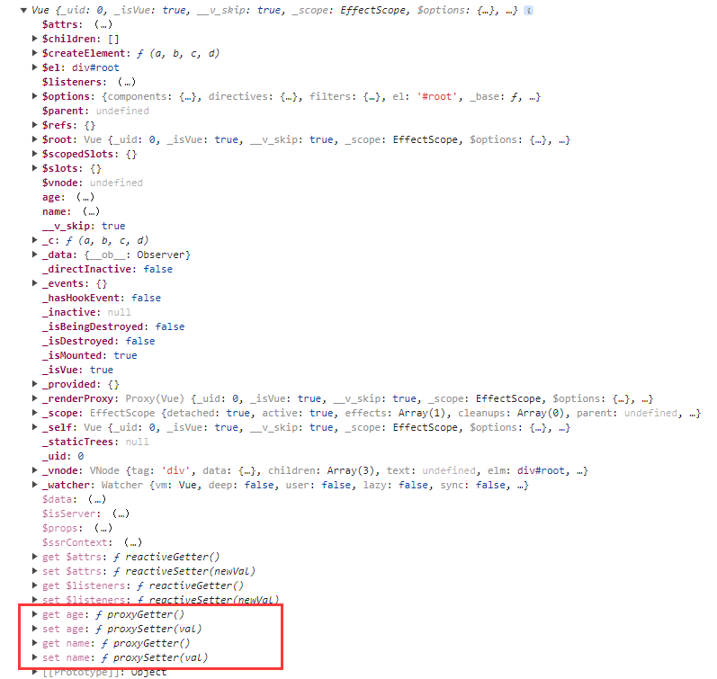Expand the _events object
The image size is (717, 679).
tap(34, 283)
